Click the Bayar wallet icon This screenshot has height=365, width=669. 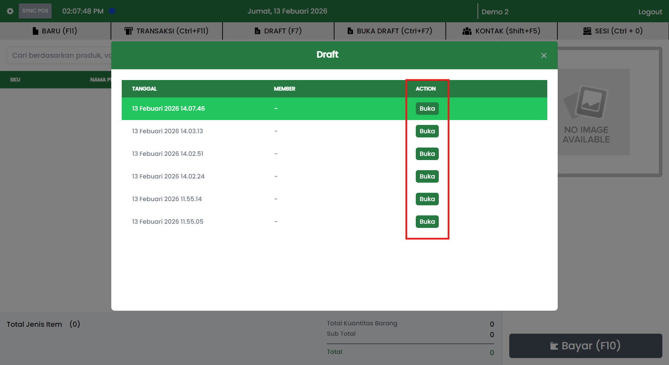[554, 346]
